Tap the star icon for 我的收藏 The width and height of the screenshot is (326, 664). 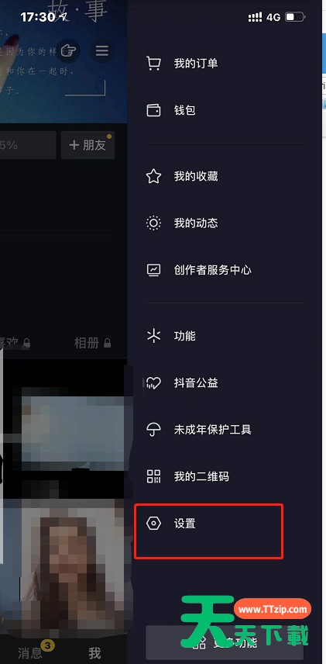point(153,176)
